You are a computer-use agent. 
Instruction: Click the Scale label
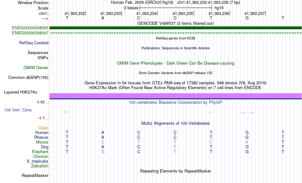[x=43, y=8]
